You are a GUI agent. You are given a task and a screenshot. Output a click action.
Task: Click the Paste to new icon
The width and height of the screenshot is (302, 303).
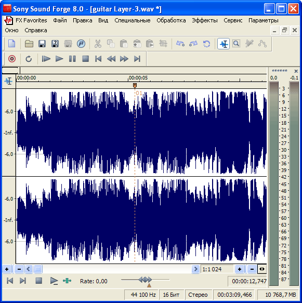150,44
